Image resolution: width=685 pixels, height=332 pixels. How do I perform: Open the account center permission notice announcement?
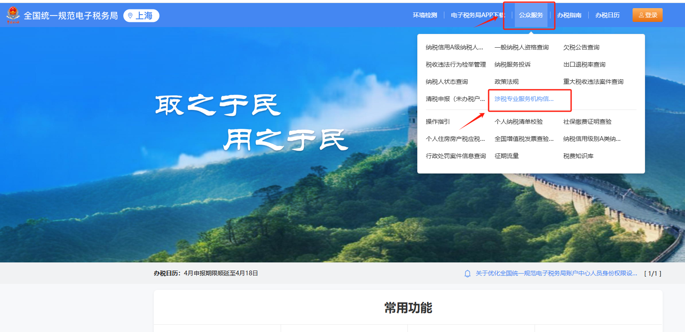[x=556, y=274]
